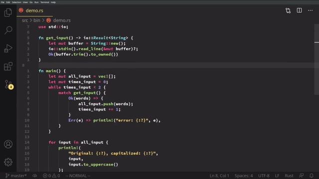The image size is (319, 179).
Task: Click the src breadcrumb folder
Action: pyautogui.click(x=25, y=20)
